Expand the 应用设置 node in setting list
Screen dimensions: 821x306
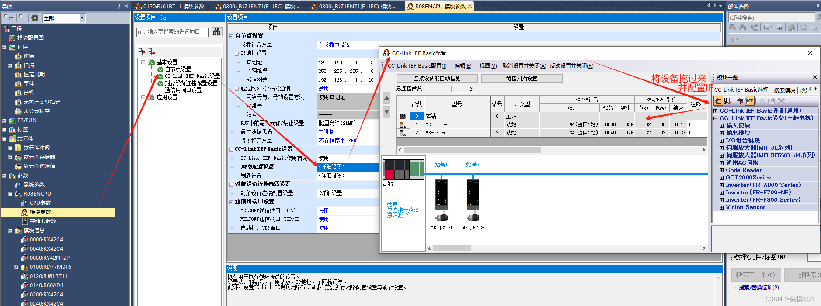pos(143,97)
